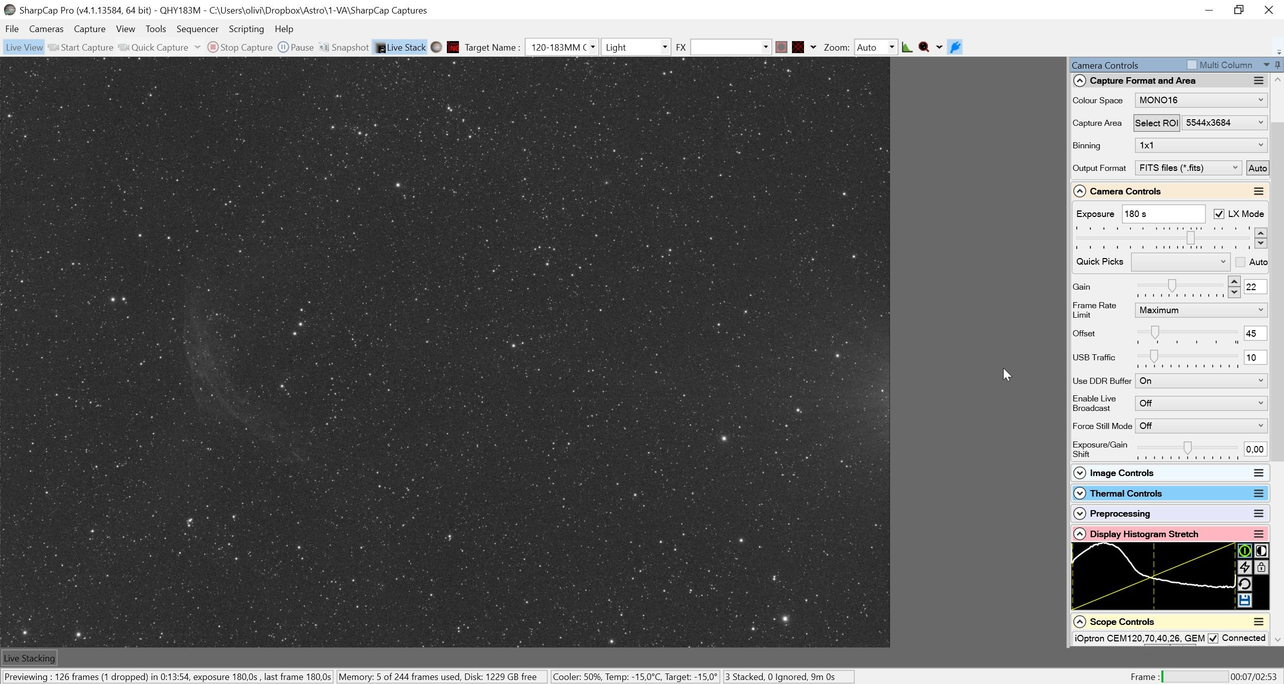The width and height of the screenshot is (1284, 684).
Task: Click the Gain slider thumb
Action: point(1172,286)
